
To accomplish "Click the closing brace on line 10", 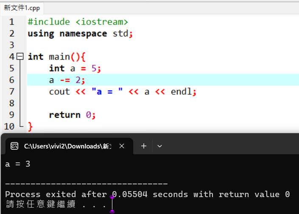I will [x=30, y=127].
